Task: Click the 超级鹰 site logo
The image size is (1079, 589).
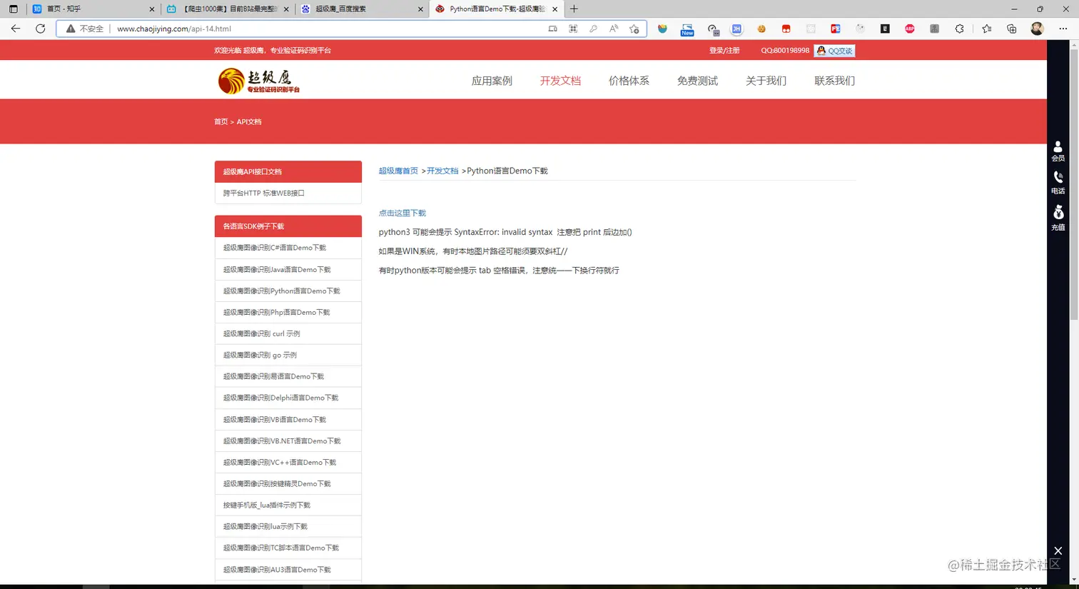Action: 259,81
